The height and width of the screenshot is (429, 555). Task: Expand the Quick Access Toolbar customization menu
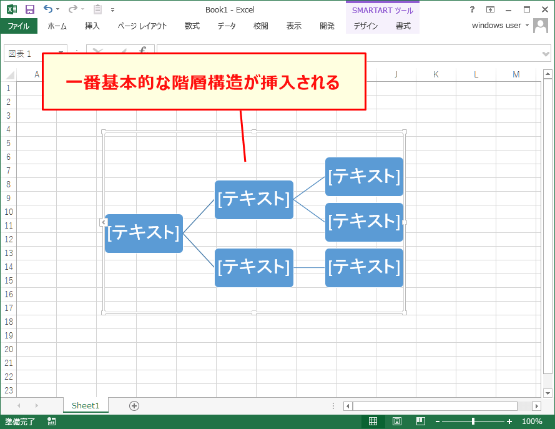(112, 9)
